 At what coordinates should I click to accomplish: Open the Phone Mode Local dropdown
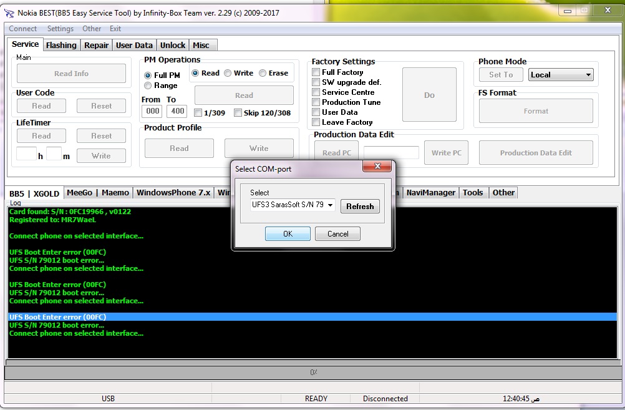(x=561, y=75)
